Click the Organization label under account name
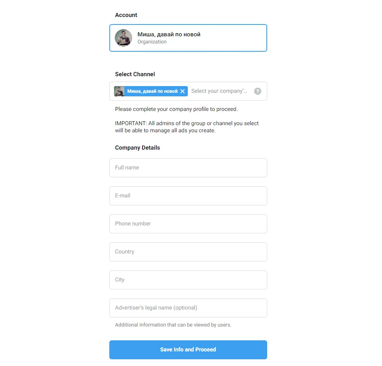The height and width of the screenshot is (366, 382). tap(152, 42)
